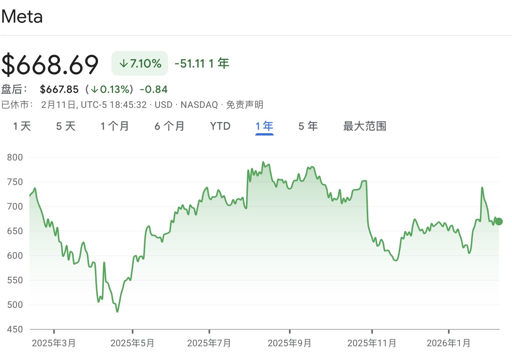Show the YTD chart range
This screenshot has height=357, width=512.
220,126
